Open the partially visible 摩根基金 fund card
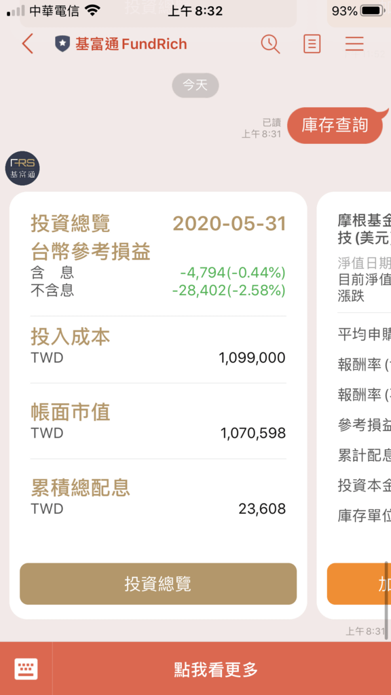The image size is (391, 695). 354,405
